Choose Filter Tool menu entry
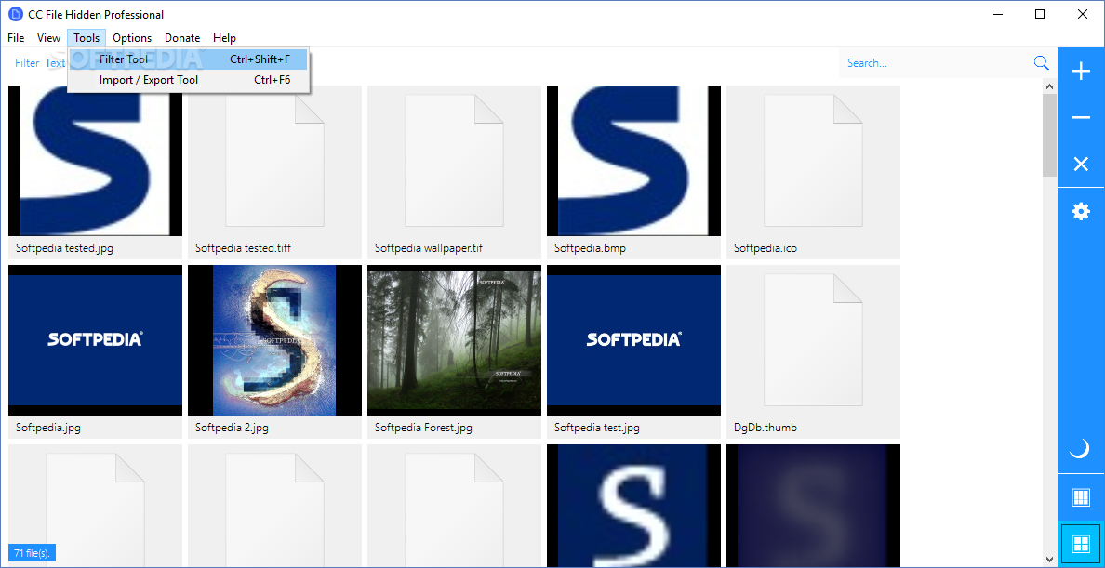Screen dimensions: 1105x568 pyautogui.click(x=188, y=59)
